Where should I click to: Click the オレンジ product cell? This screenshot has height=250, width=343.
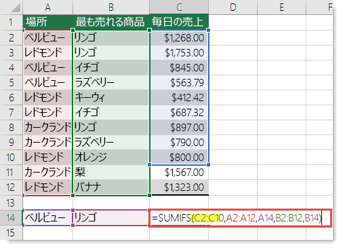click(x=111, y=157)
